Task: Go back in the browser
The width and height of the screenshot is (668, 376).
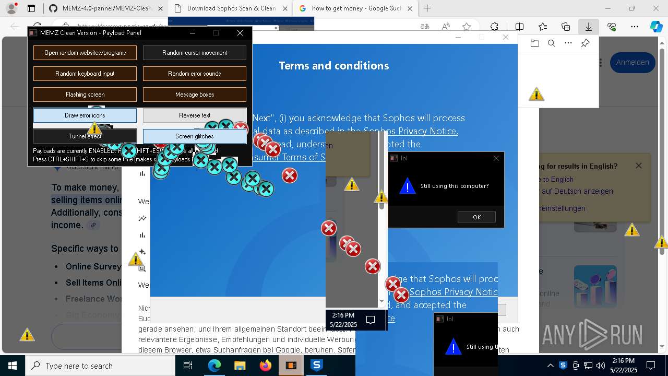Action: (14, 27)
